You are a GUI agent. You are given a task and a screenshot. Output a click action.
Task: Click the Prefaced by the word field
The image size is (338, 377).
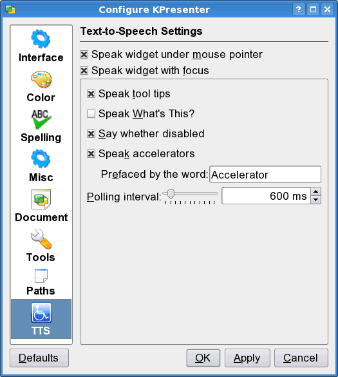[265, 175]
